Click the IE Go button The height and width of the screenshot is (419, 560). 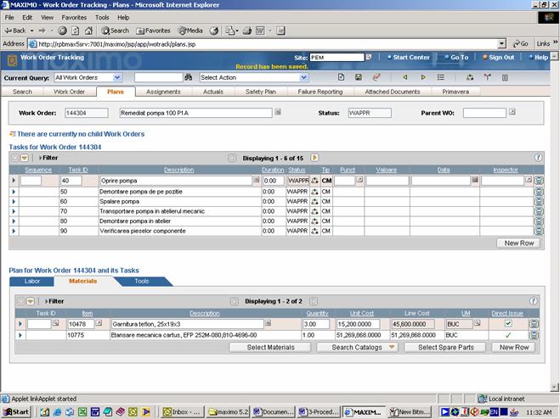tap(520, 44)
